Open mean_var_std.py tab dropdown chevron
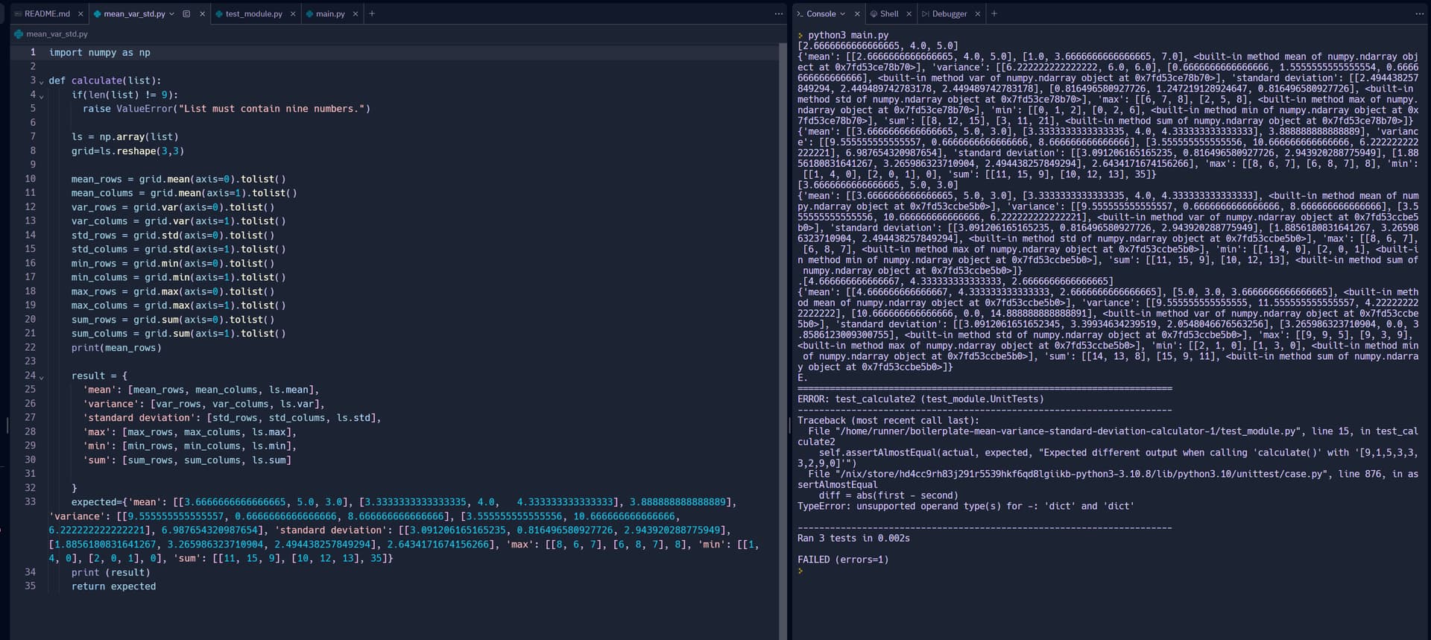The image size is (1431, 640). pyautogui.click(x=172, y=13)
